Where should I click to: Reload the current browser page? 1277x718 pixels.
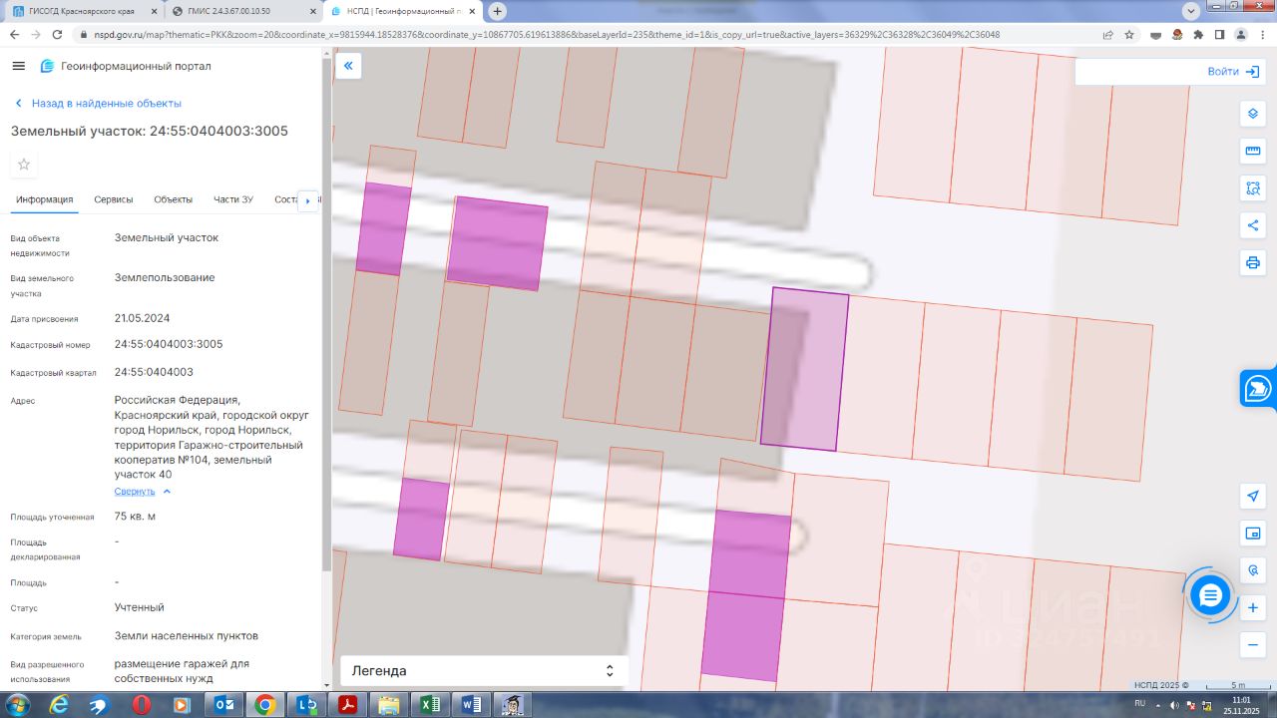[58, 34]
